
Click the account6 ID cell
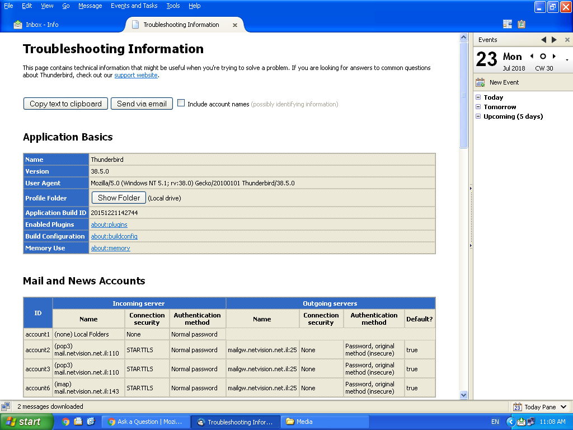coord(37,387)
